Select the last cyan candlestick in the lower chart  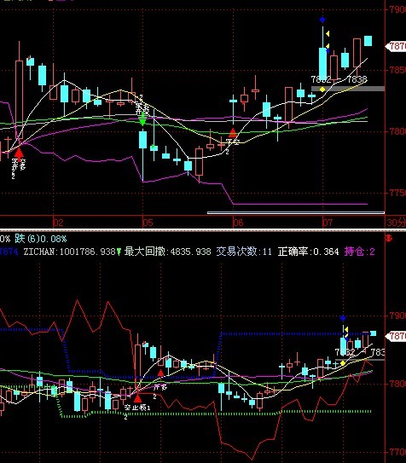tap(374, 333)
